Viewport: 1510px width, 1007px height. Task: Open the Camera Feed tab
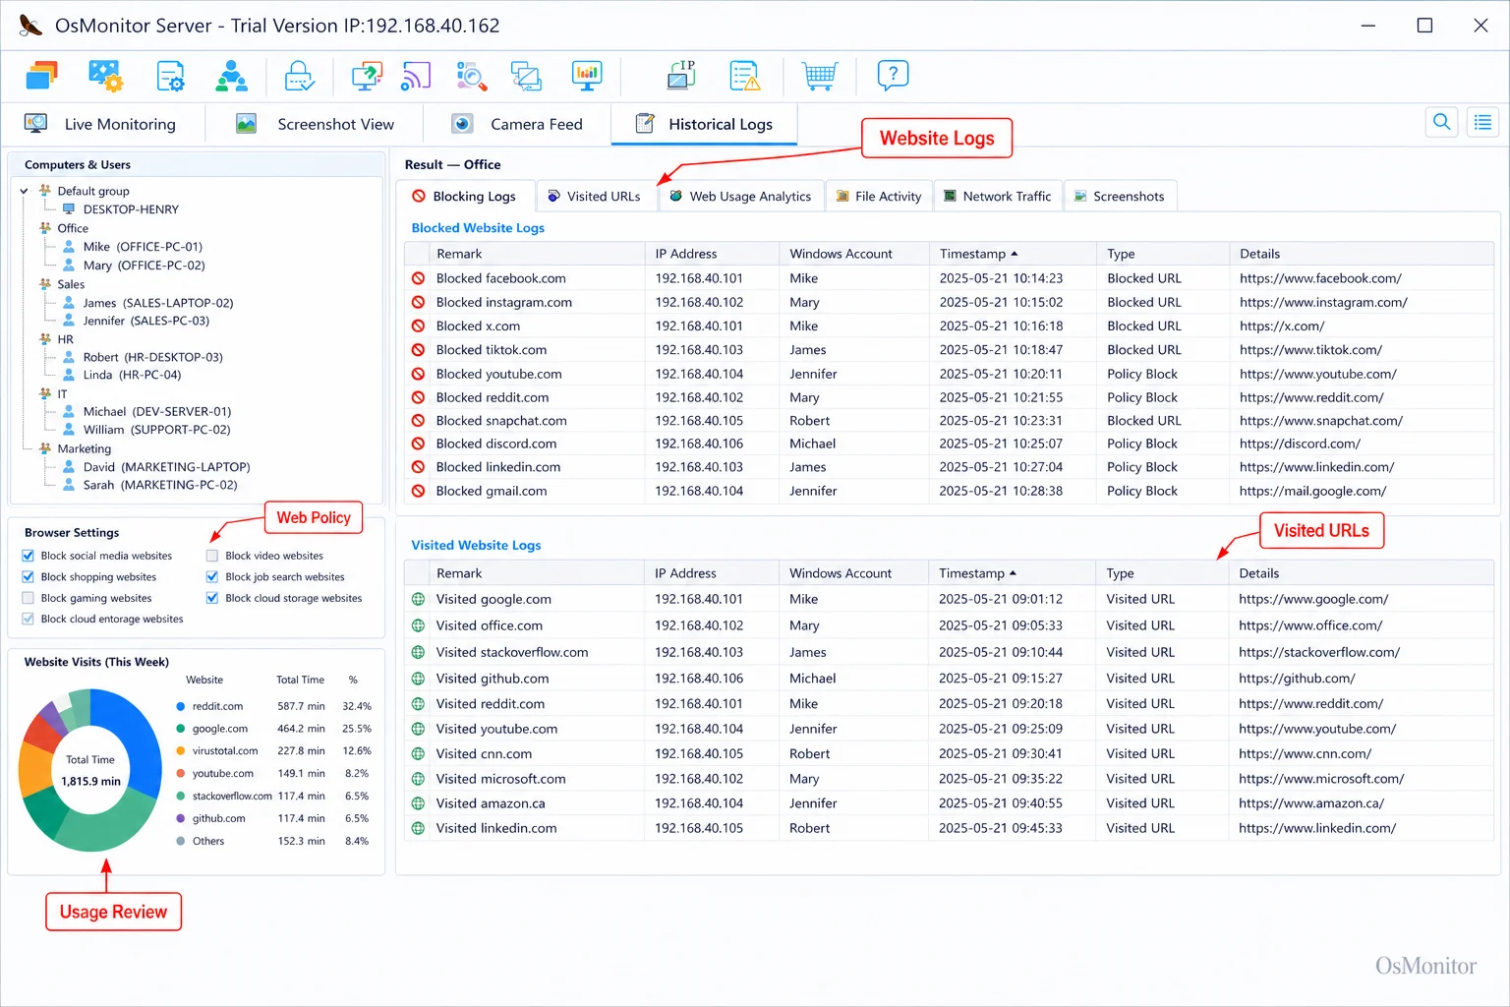[517, 124]
